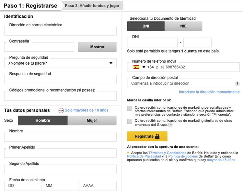The image size is (243, 193).
Task: Click the MM birth month field
Action: point(61,186)
